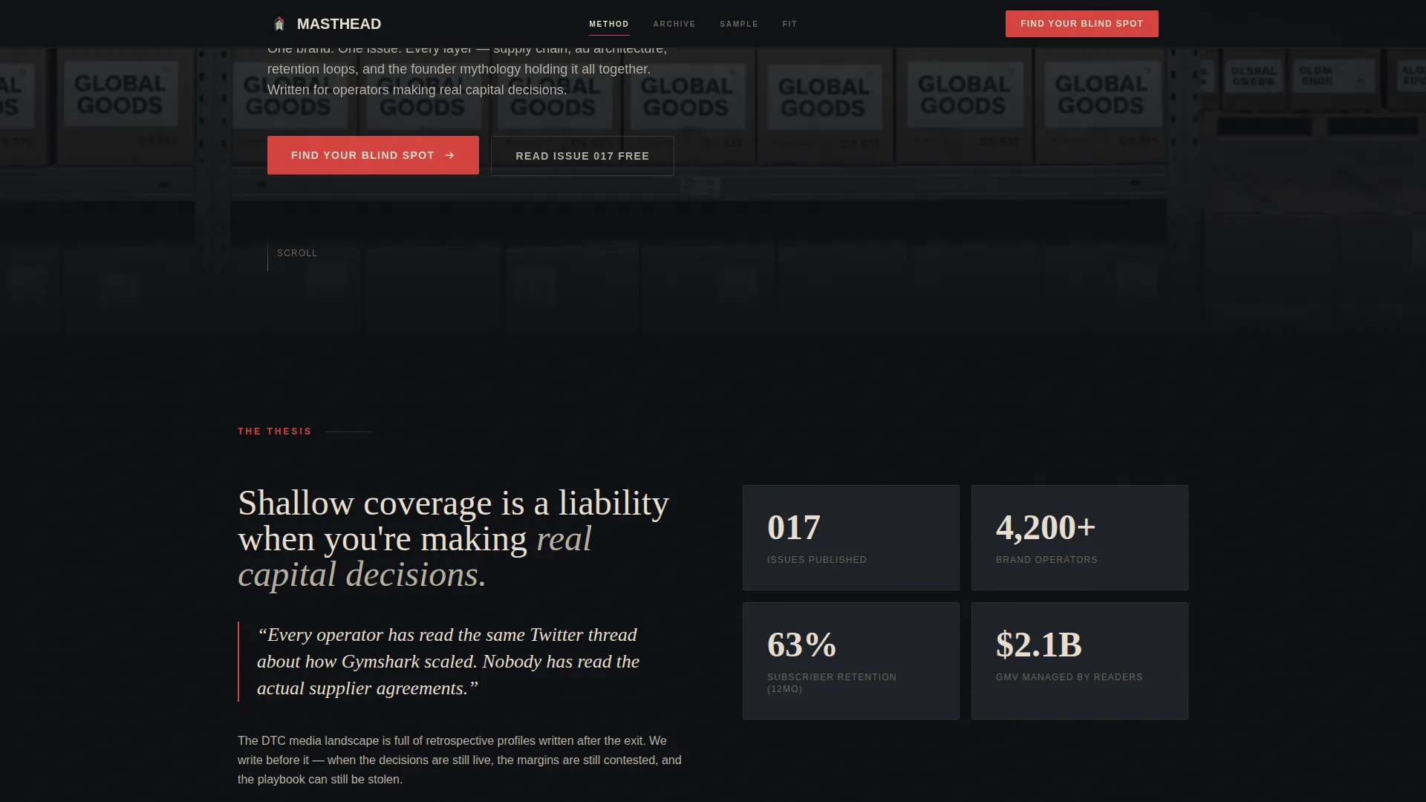Image resolution: width=1426 pixels, height=802 pixels.
Task: Click the Scroll indicator label
Action: [x=297, y=253]
